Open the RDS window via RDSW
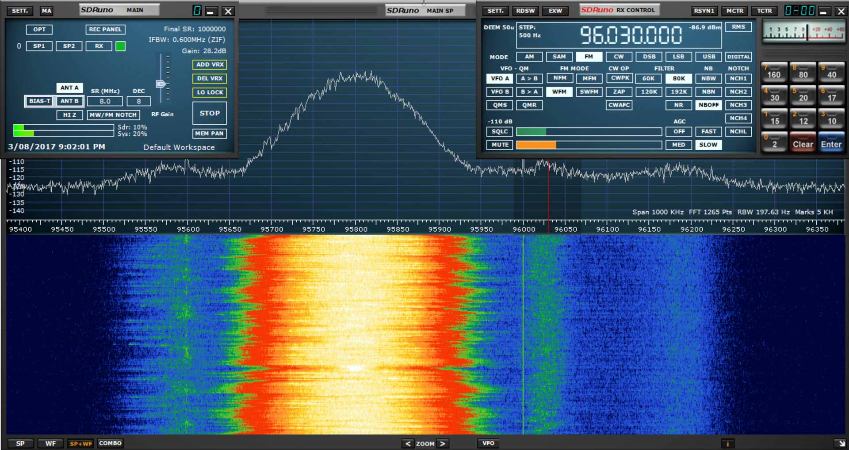This screenshot has width=849, height=450. 525,11
